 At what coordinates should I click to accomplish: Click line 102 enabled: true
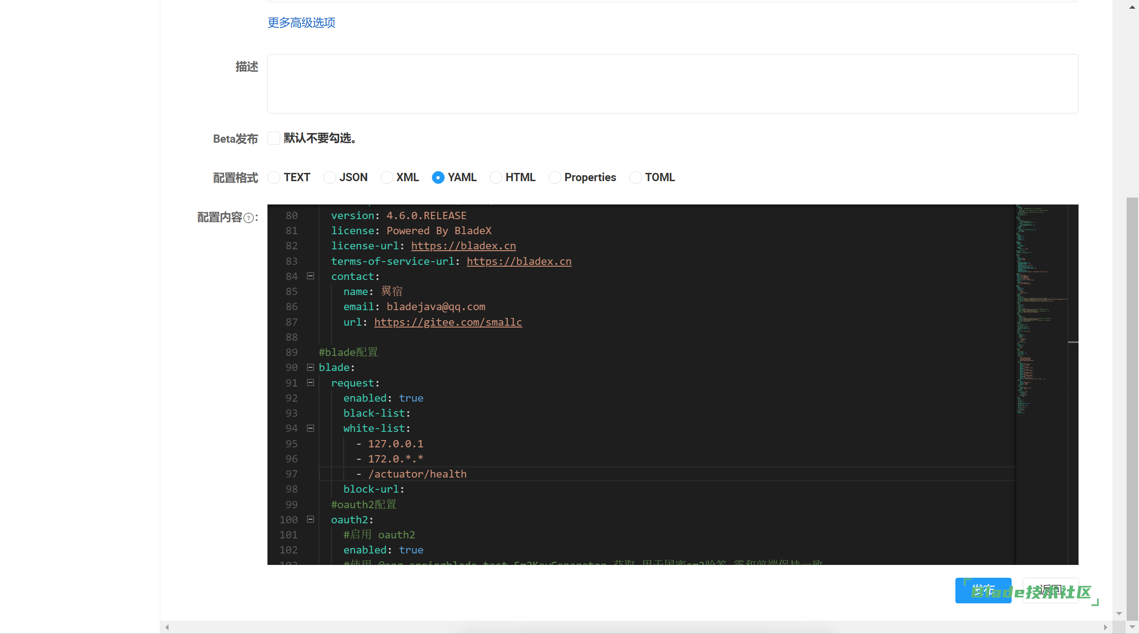pos(383,550)
